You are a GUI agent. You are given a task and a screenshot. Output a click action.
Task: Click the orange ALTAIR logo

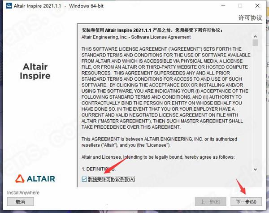pyautogui.click(x=35, y=178)
